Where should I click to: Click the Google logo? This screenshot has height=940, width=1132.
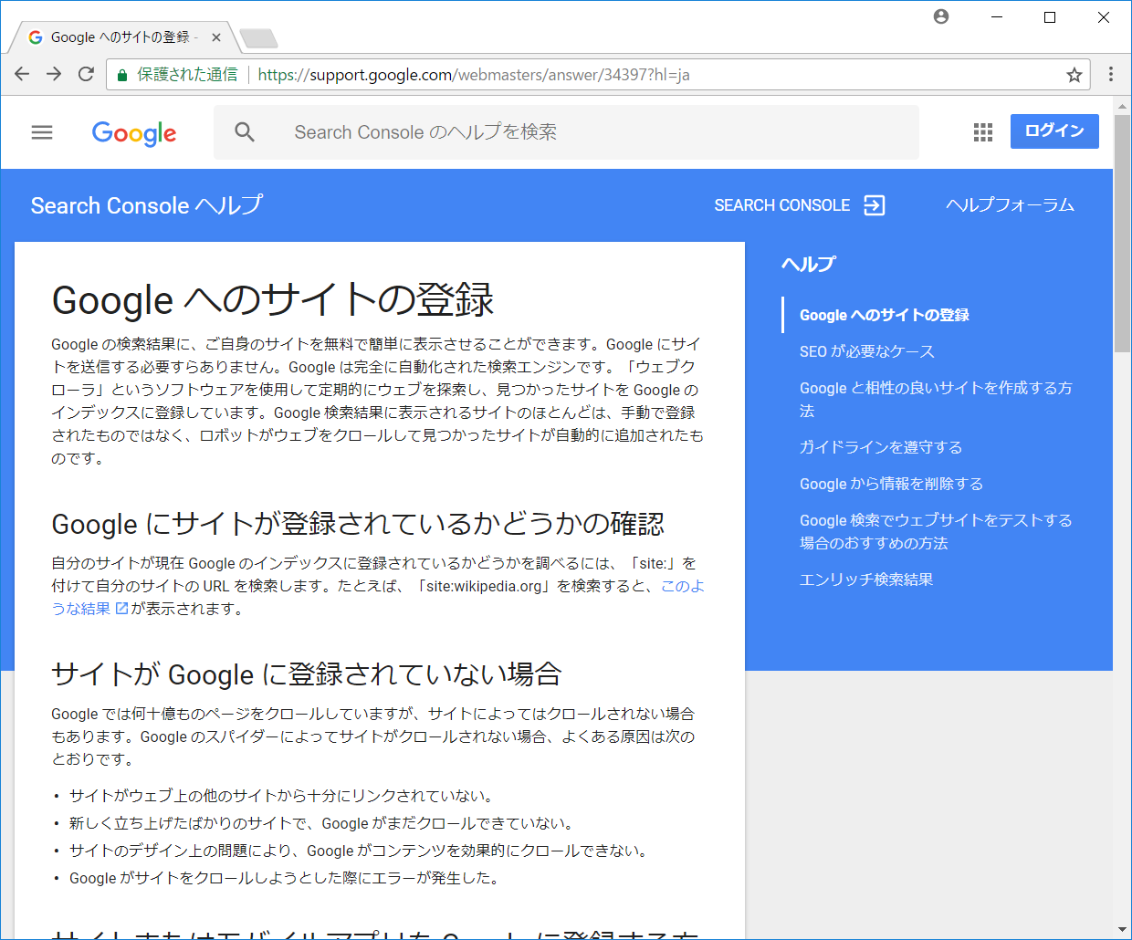click(134, 133)
